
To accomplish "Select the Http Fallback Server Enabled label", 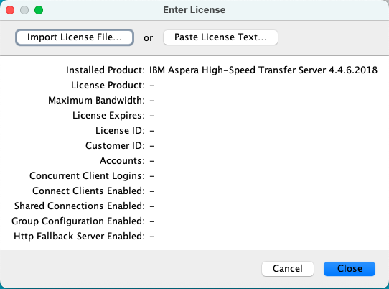I will 79,236.
